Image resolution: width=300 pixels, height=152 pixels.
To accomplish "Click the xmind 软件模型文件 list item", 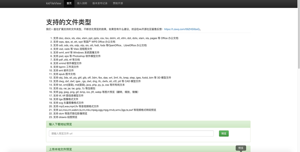I will point(67,63).
